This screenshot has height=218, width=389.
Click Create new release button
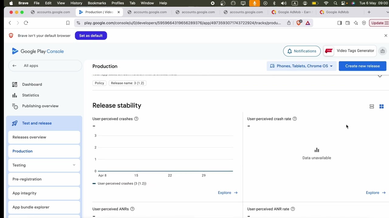(x=362, y=66)
